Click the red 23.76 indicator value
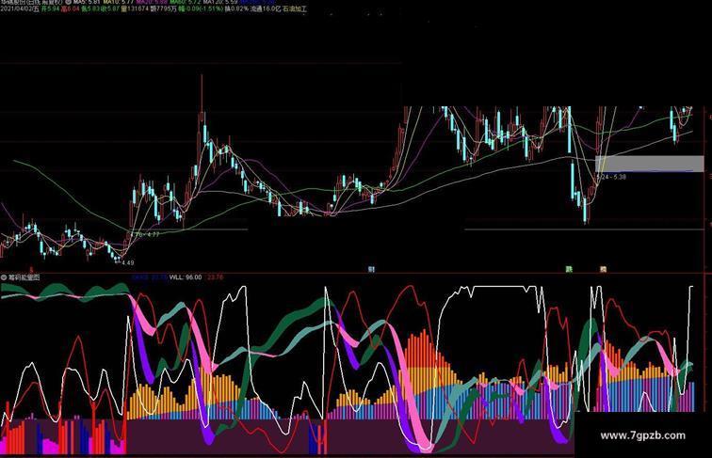 [x=215, y=277]
